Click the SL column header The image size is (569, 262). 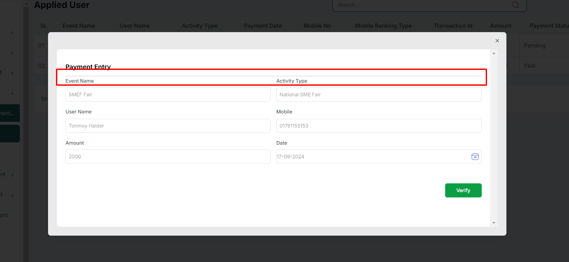click(44, 26)
